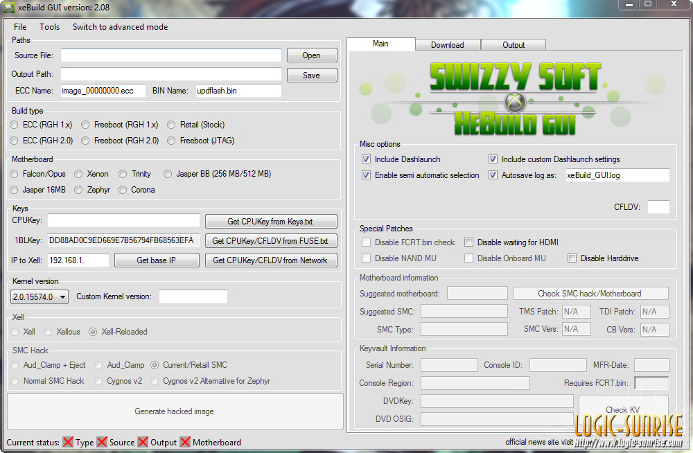Click the 1BLKey input field
This screenshot has height=453, width=693.
124,240
